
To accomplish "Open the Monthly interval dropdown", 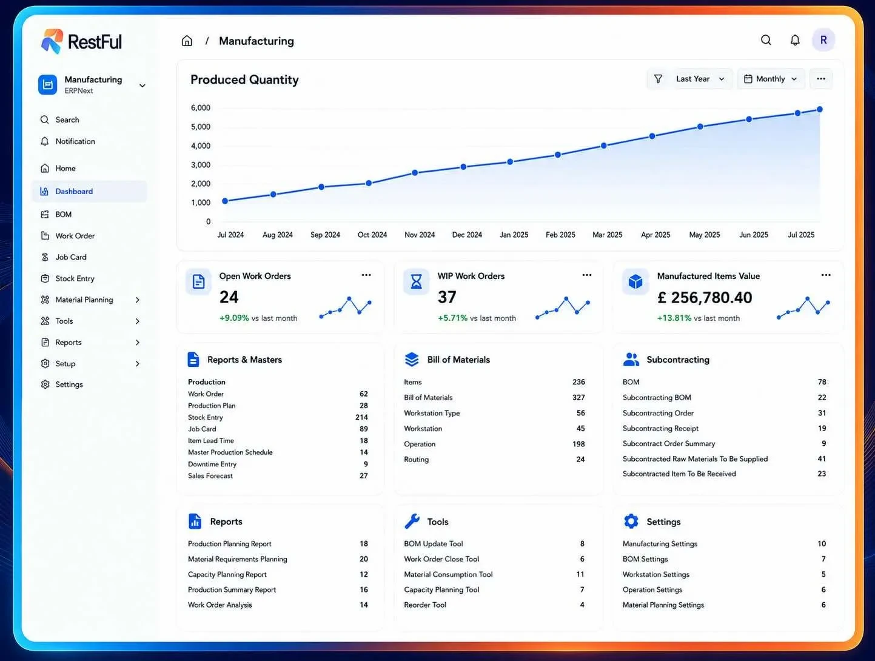I will 771,79.
